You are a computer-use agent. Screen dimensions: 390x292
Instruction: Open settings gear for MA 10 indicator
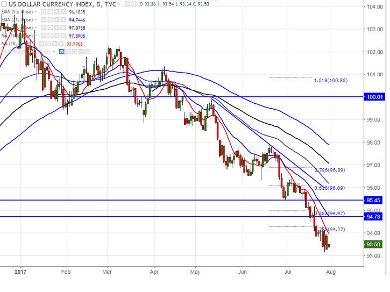tap(48, 44)
